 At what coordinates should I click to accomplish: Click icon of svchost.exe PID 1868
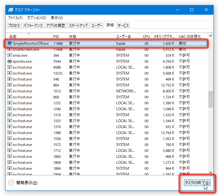tap(9, 162)
